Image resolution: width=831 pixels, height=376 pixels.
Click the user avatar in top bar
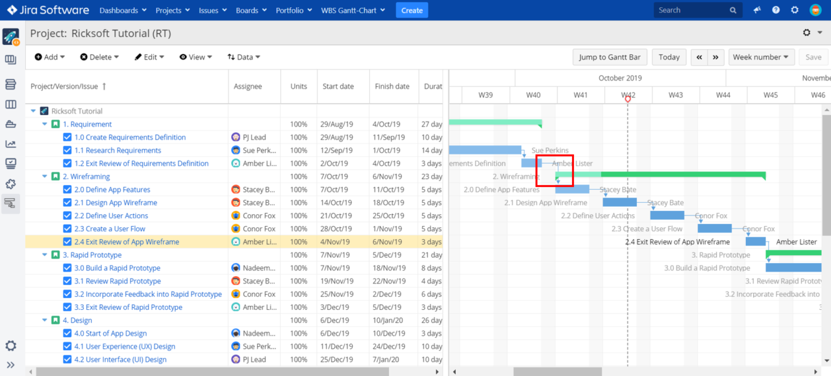(x=815, y=10)
